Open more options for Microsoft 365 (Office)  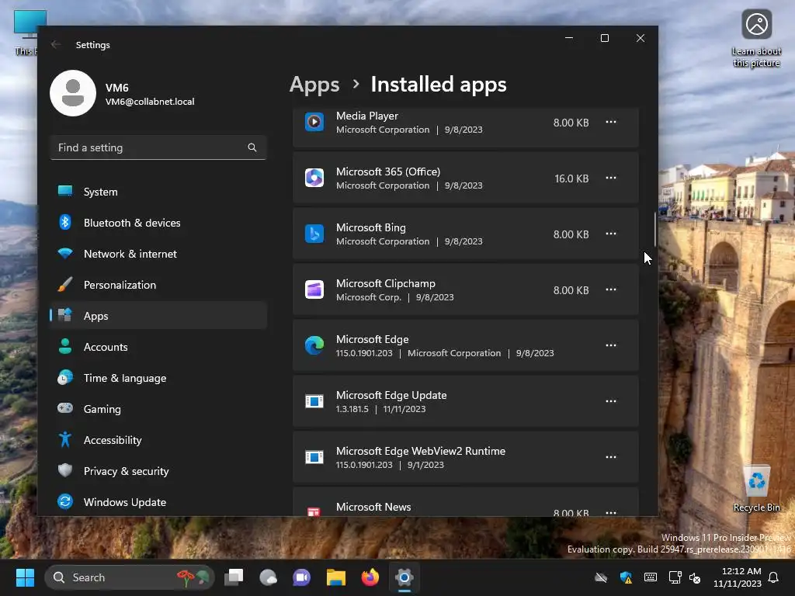coord(611,178)
